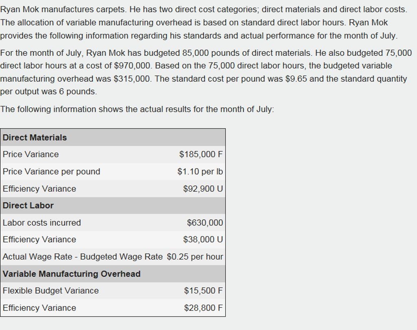Select the $28,800 F efficiency variance value

204,308
